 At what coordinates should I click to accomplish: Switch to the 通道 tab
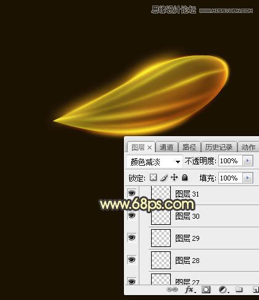click(x=166, y=147)
